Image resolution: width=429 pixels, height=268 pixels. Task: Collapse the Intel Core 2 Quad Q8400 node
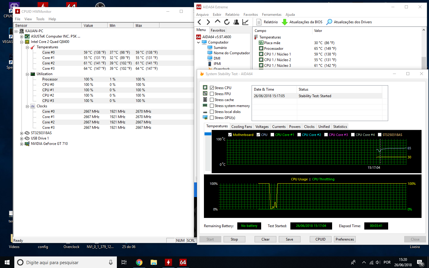(21, 42)
